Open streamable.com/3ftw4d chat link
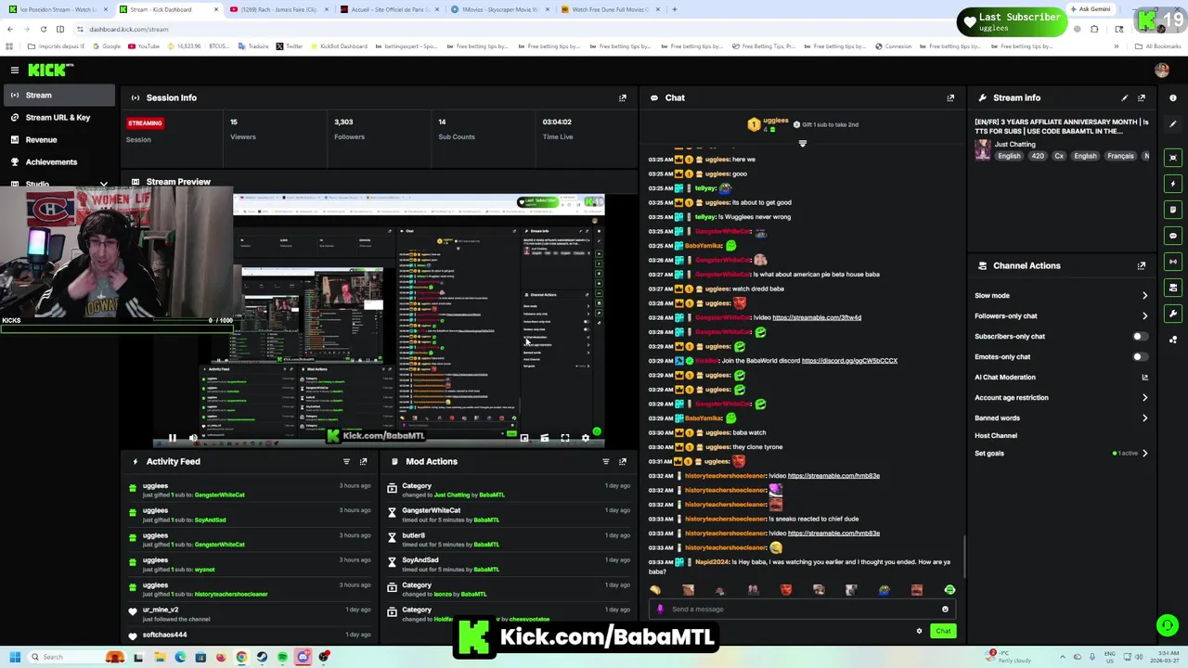Screen dimensions: 1188x668 [817, 317]
